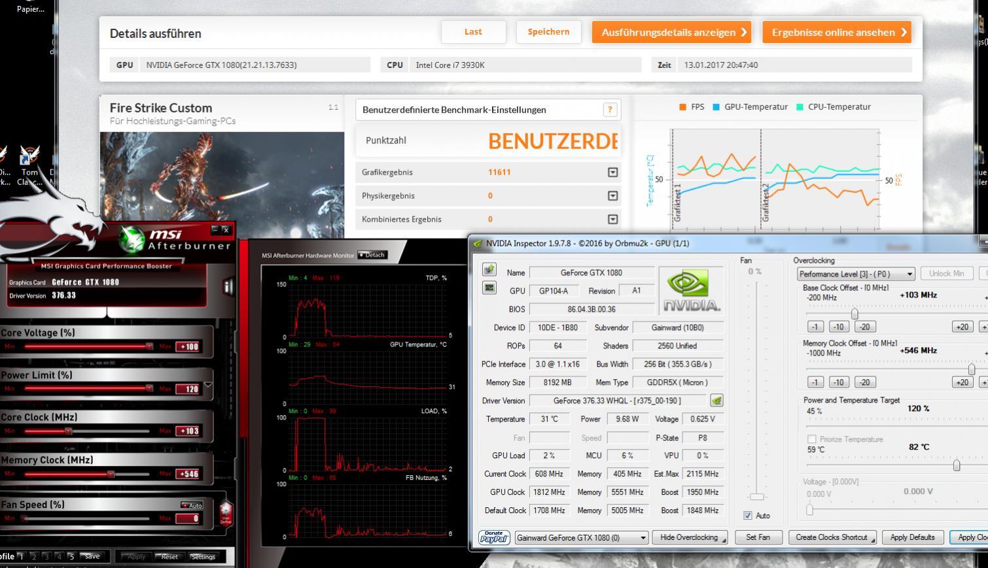This screenshot has width=988, height=568.
Task: Select Afterburner profile 2
Action: pyautogui.click(x=34, y=556)
